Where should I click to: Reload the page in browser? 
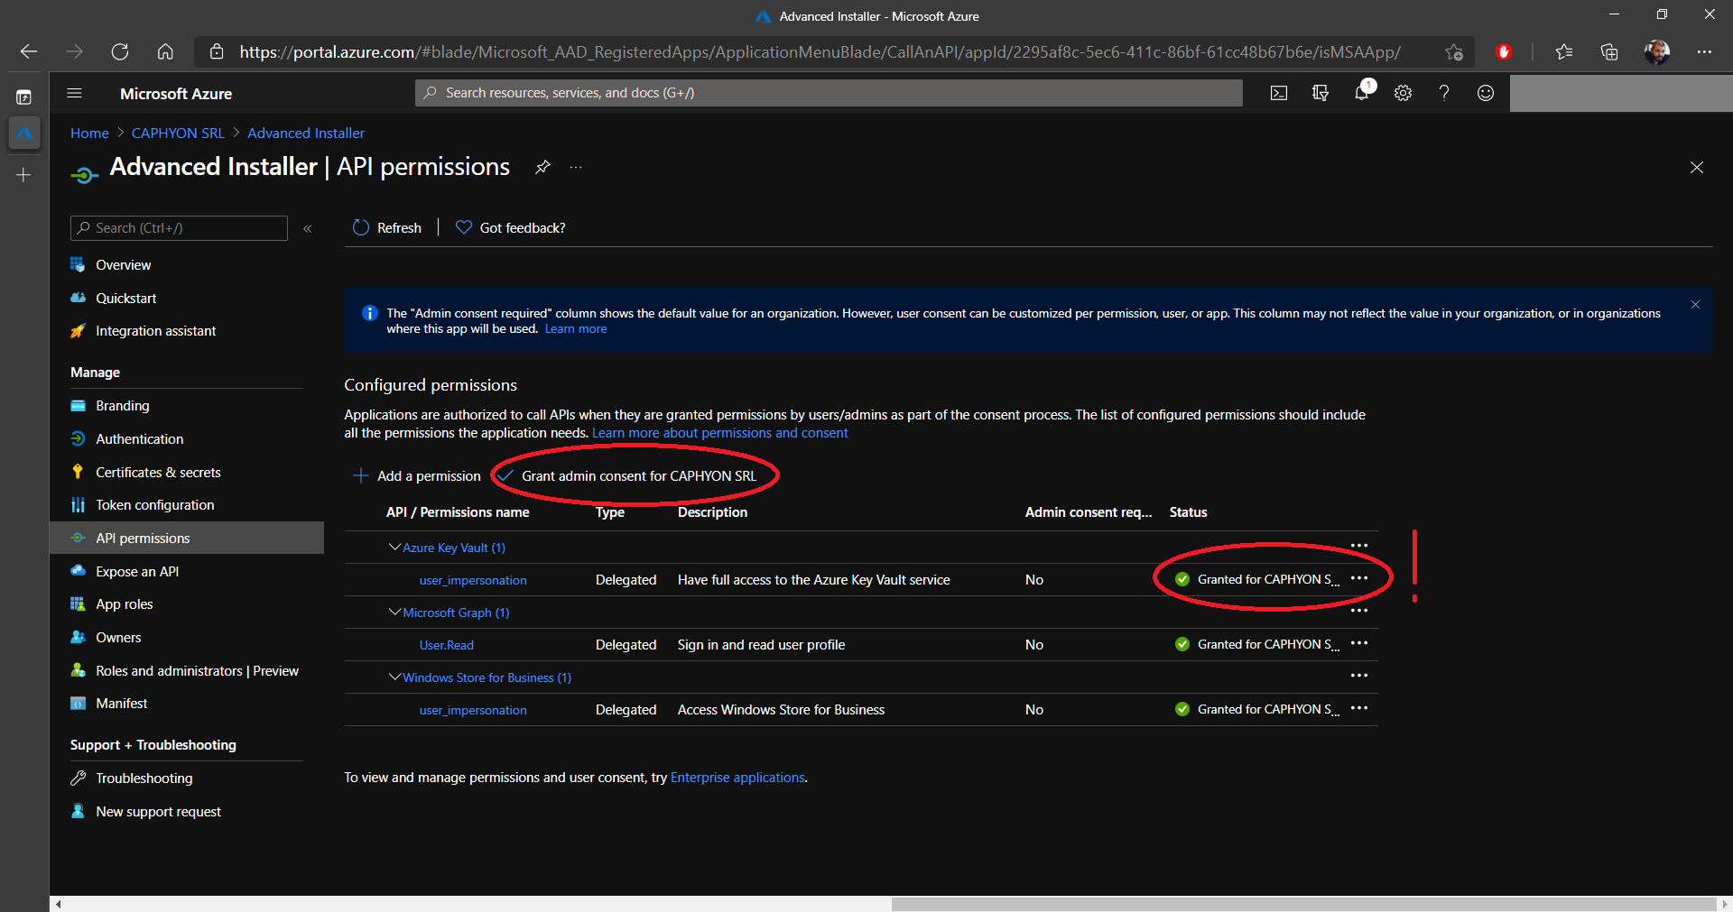point(120,51)
